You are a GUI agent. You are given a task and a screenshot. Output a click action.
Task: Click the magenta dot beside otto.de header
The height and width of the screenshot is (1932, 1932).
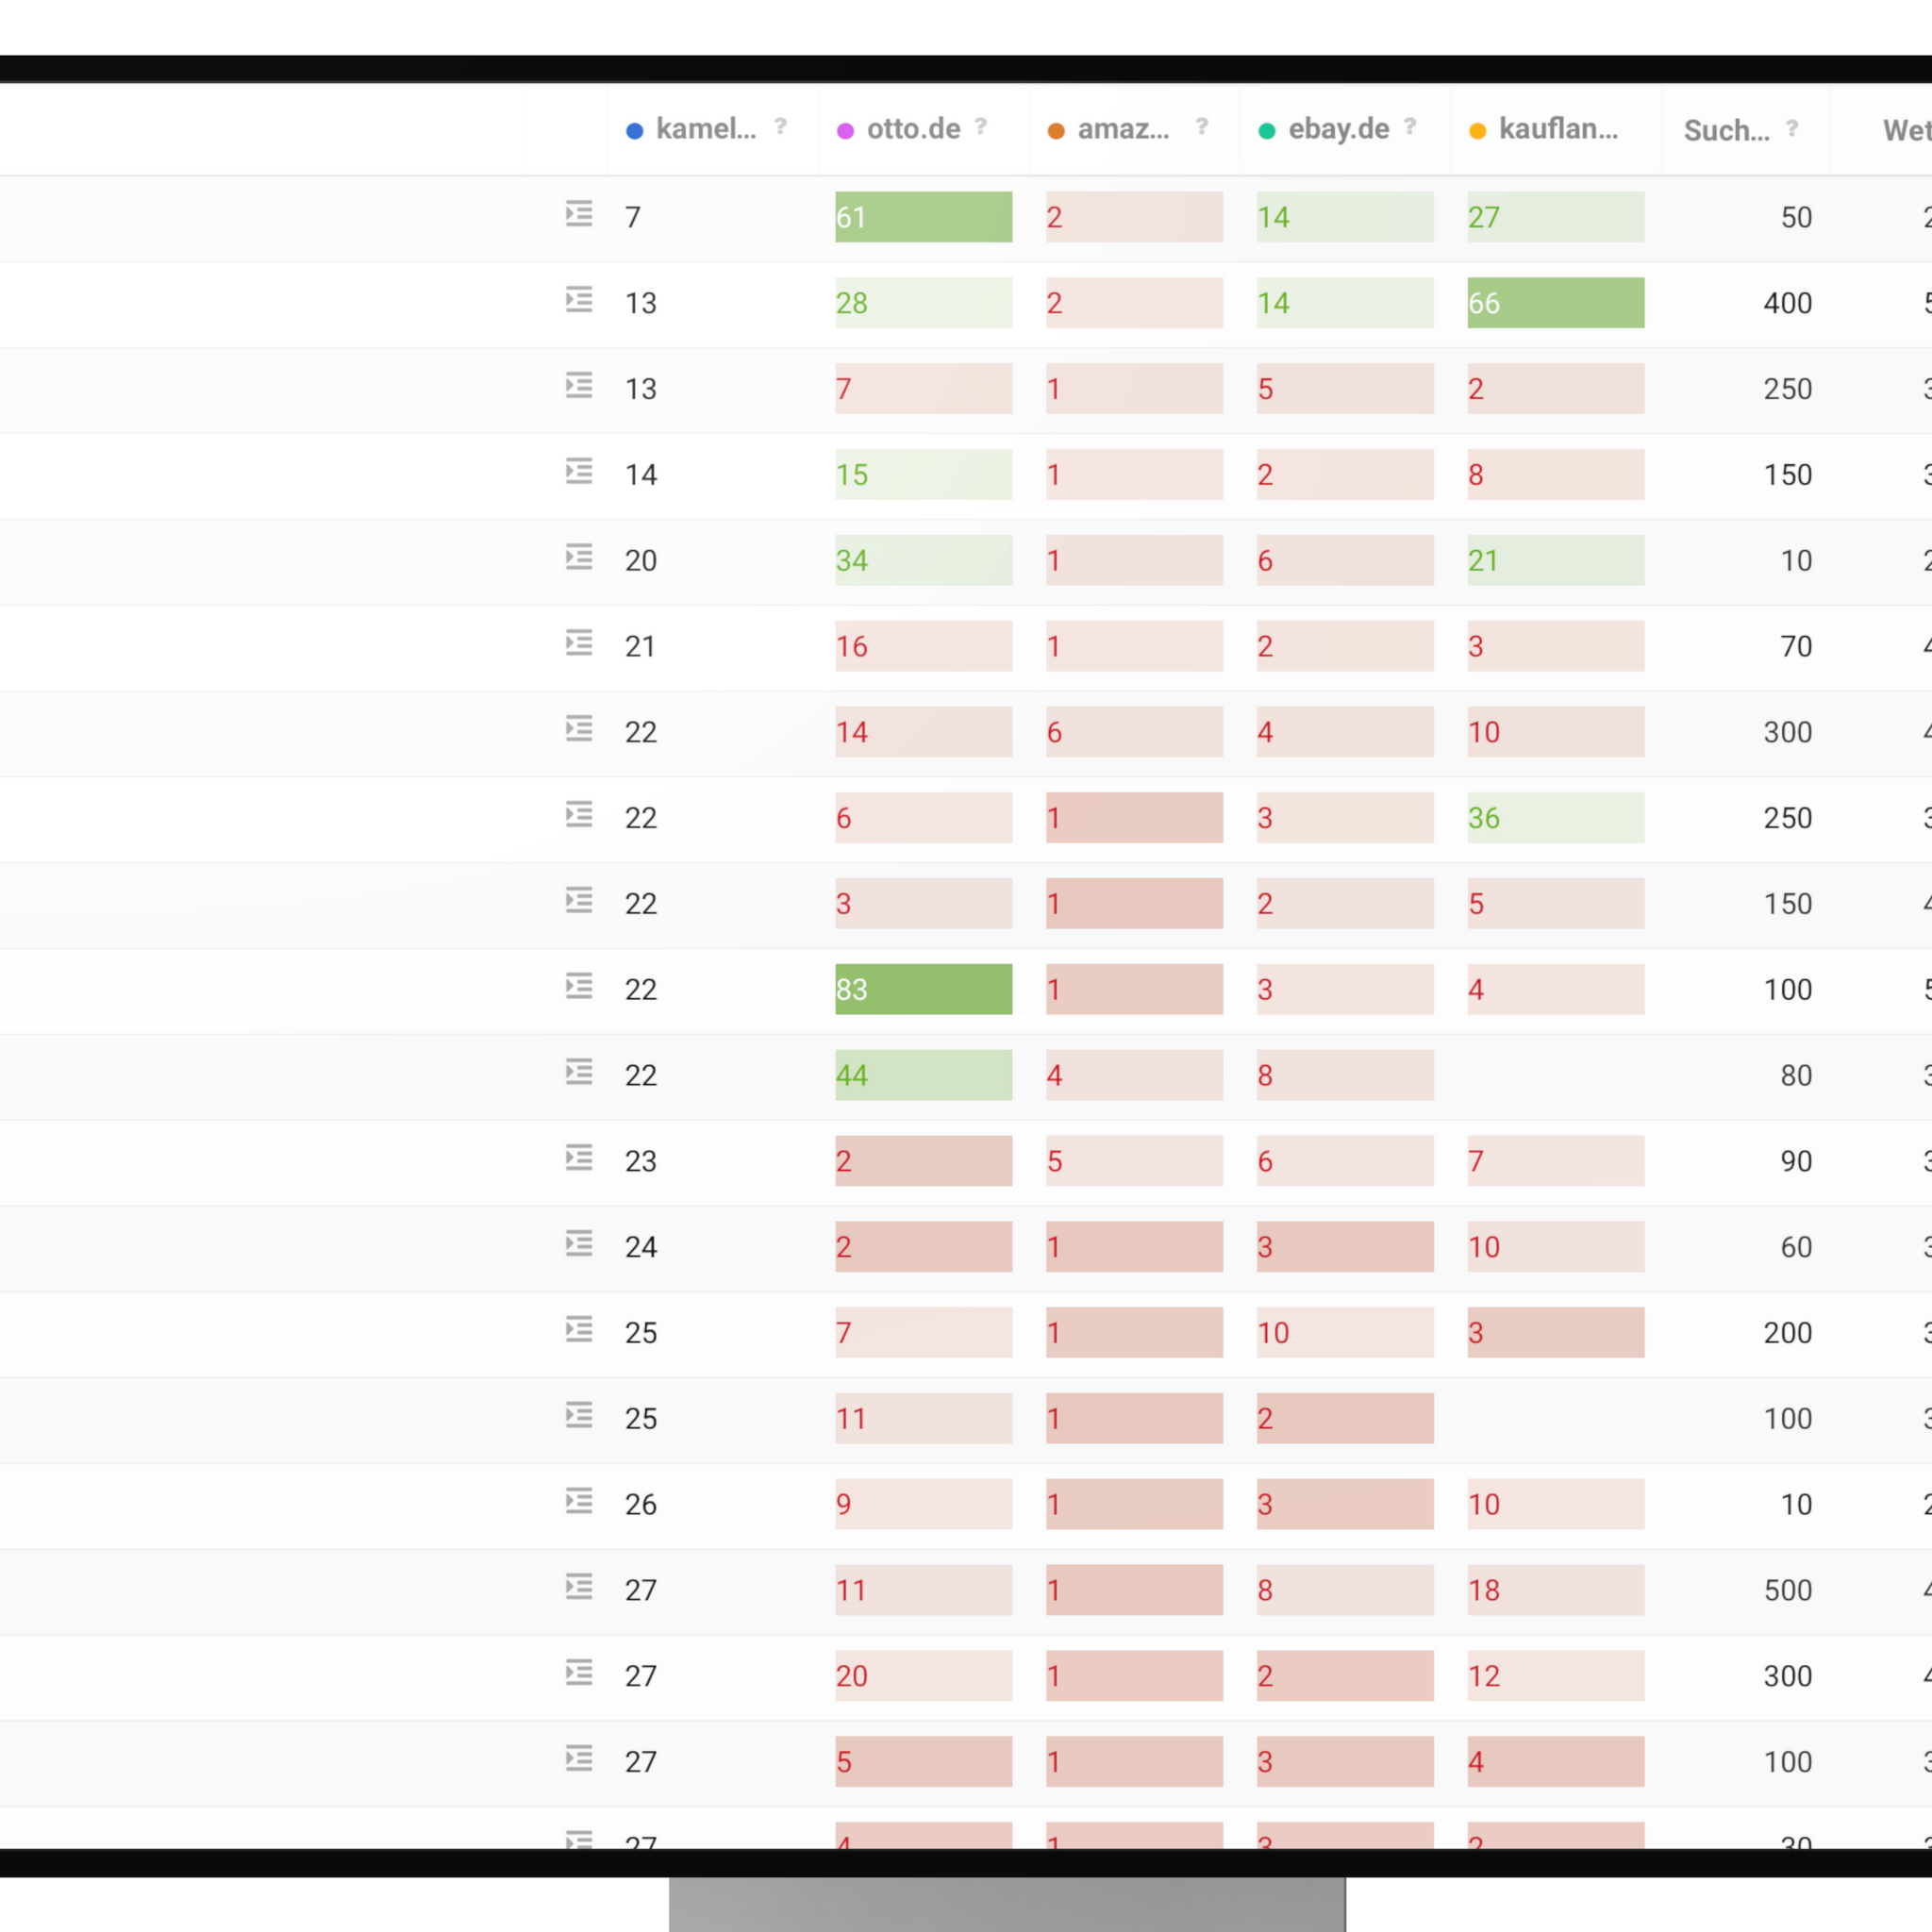tap(845, 131)
